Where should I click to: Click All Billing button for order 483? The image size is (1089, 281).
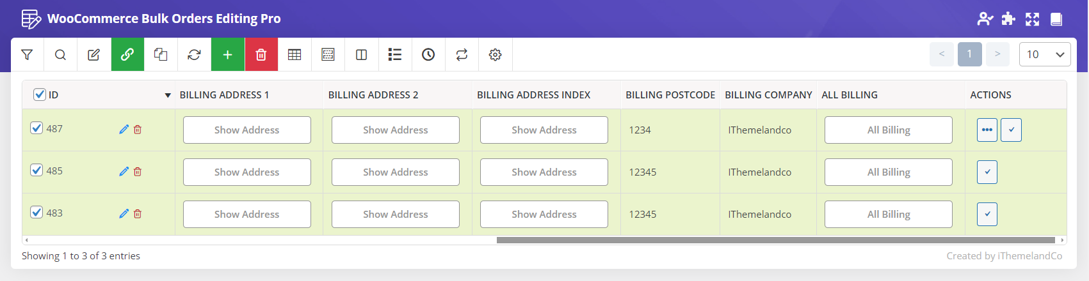pos(888,215)
